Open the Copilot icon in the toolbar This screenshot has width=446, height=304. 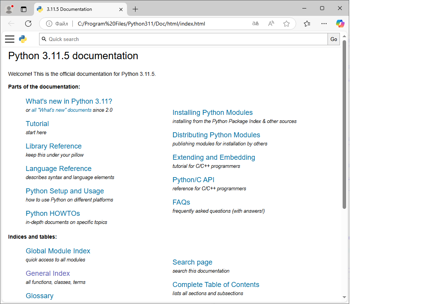[340, 24]
